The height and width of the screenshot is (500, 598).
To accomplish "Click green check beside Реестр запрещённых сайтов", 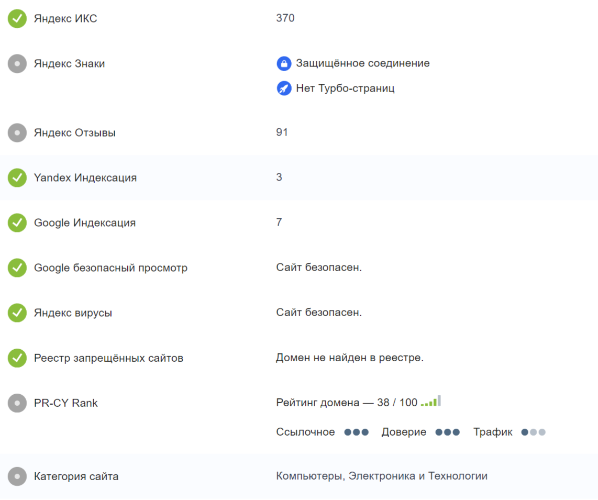I will coord(17,358).
